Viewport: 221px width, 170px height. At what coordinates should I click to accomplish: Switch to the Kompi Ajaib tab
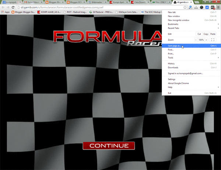(x=119, y=2)
